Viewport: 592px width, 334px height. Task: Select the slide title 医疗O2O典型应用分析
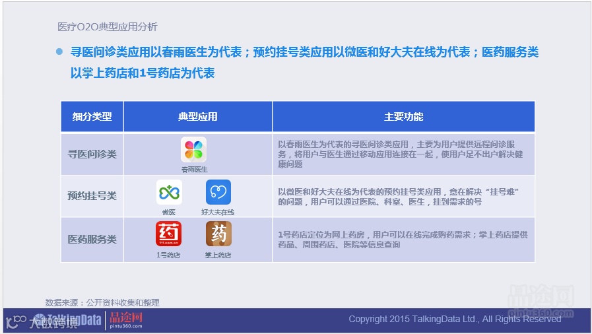pos(107,27)
